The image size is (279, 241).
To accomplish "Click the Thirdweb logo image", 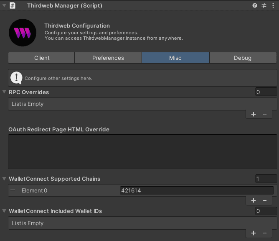I will tap(23, 32).
